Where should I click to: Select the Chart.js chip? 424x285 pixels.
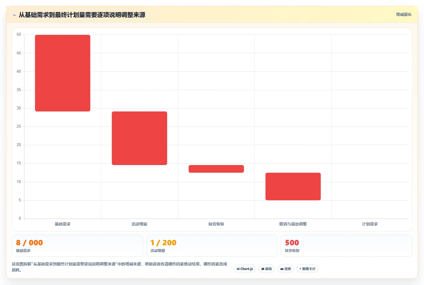click(x=245, y=269)
